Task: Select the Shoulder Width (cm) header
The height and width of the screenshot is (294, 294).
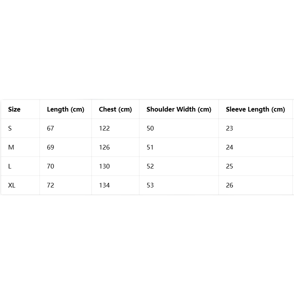Action: point(179,109)
